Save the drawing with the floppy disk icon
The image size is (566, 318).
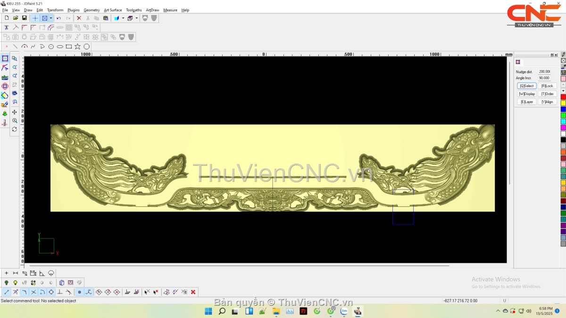[25, 18]
